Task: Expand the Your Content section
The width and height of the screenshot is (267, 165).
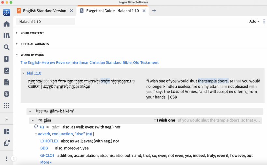Action: point(17,33)
